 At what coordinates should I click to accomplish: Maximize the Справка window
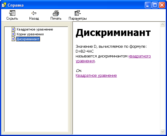pos(155,5)
